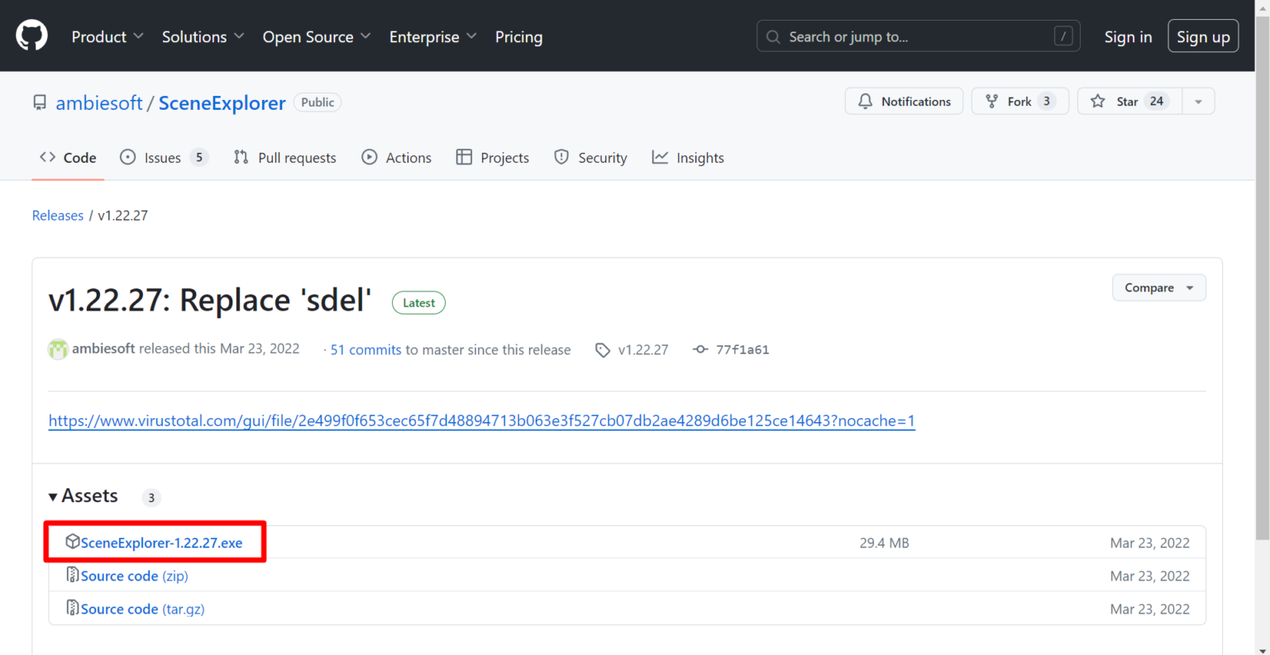Follow the 51 commits link
The height and width of the screenshot is (655, 1270).
tap(365, 349)
